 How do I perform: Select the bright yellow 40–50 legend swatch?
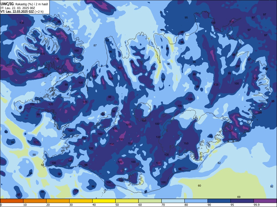click(104, 201)
